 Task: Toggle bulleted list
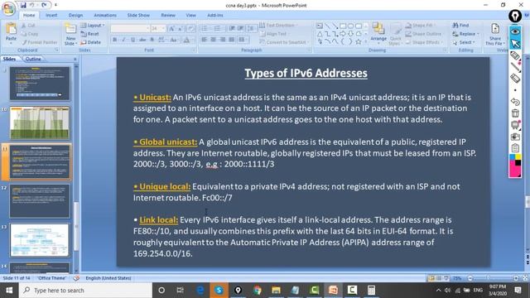[205, 29]
